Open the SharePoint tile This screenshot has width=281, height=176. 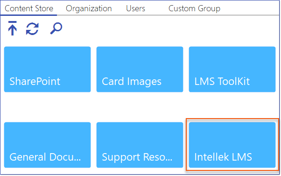(47, 70)
